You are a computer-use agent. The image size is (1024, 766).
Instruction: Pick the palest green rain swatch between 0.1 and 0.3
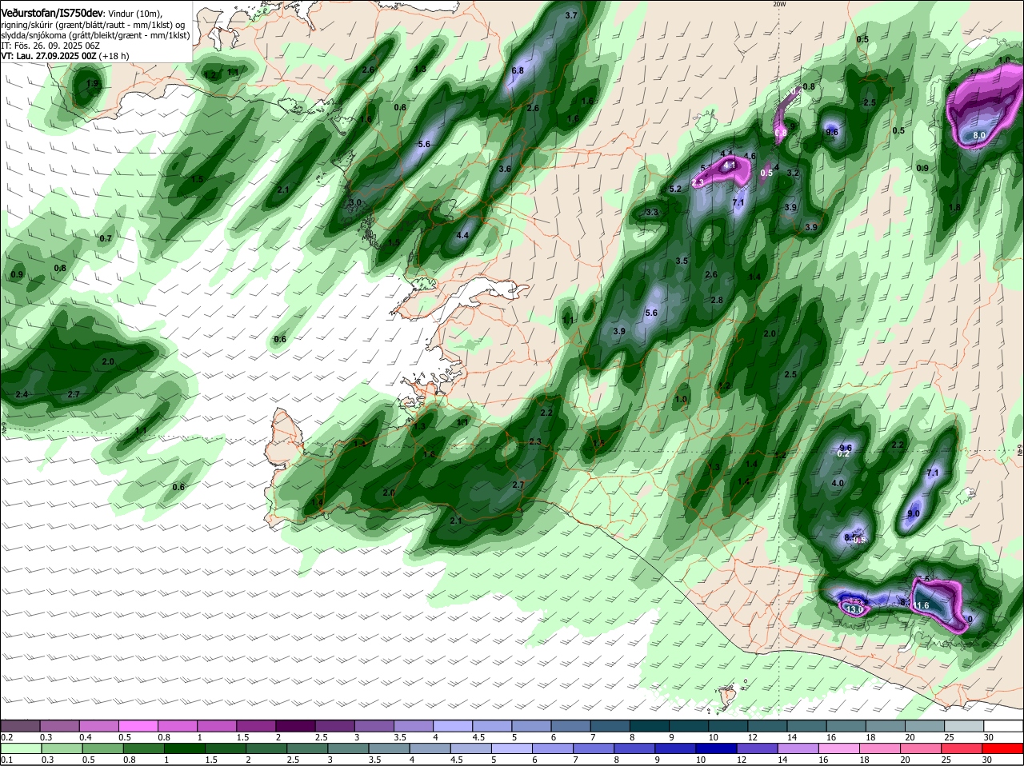20,748
